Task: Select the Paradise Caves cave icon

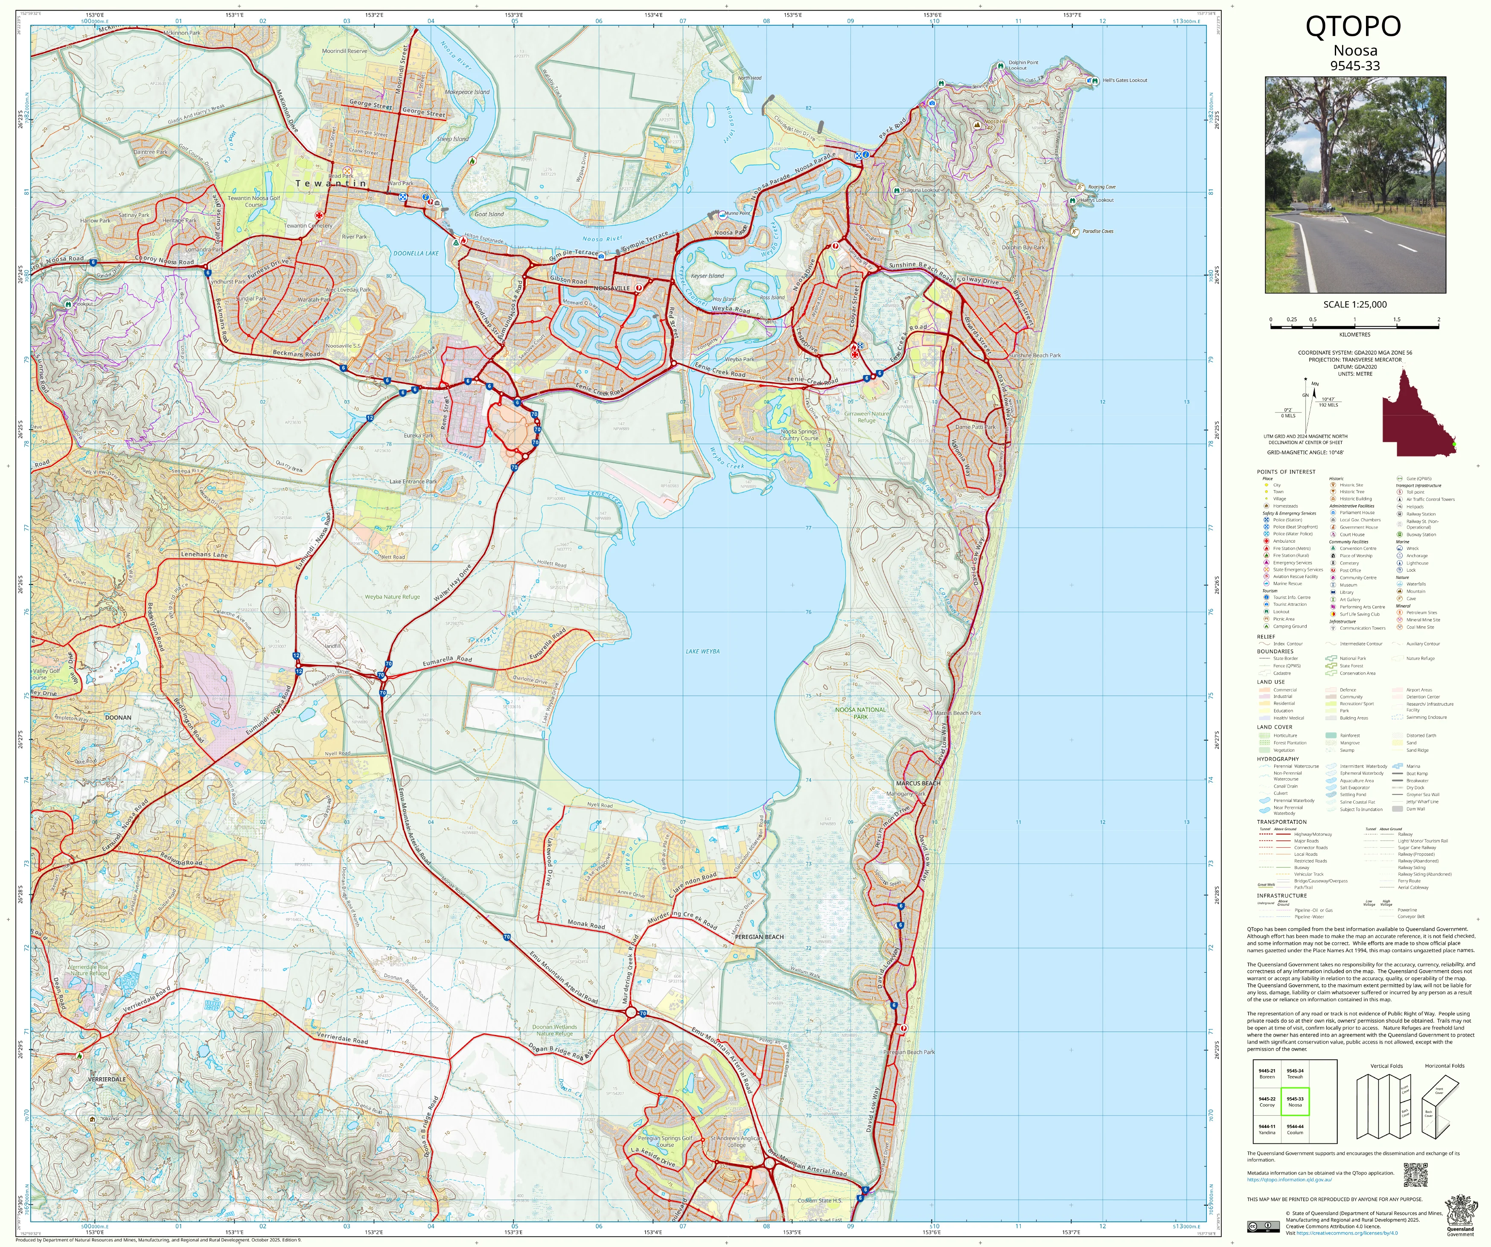Action: (x=1075, y=231)
